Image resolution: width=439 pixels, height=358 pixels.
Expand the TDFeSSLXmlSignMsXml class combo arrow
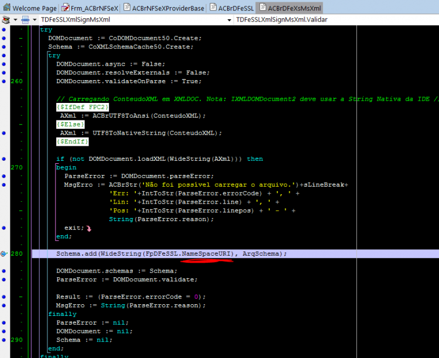tap(229, 20)
